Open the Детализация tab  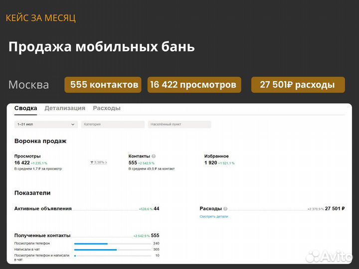(65, 108)
